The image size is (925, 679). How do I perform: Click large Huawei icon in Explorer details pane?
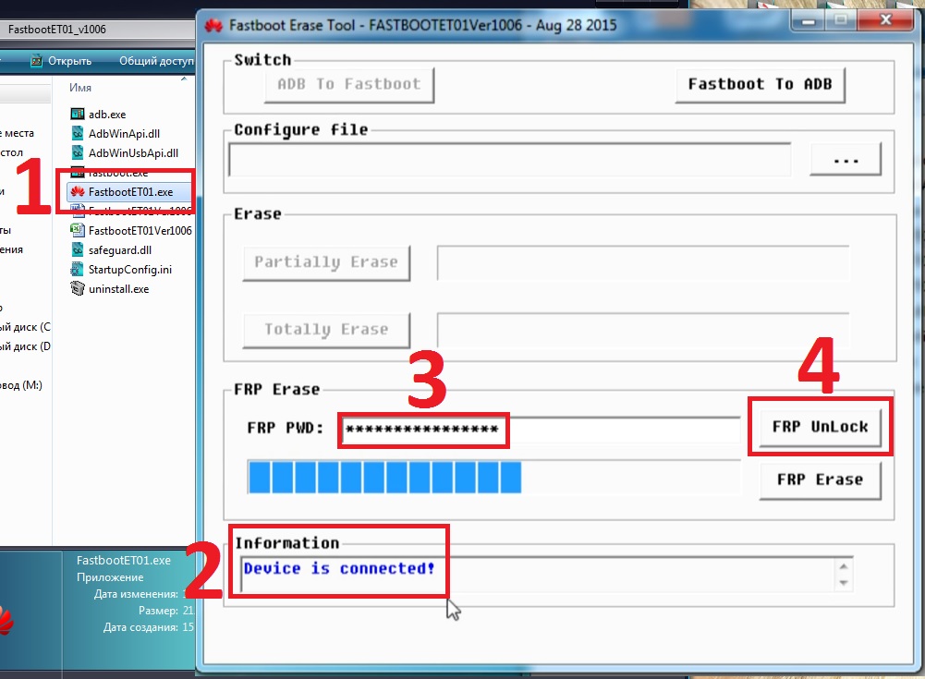pyautogui.click(x=6, y=621)
